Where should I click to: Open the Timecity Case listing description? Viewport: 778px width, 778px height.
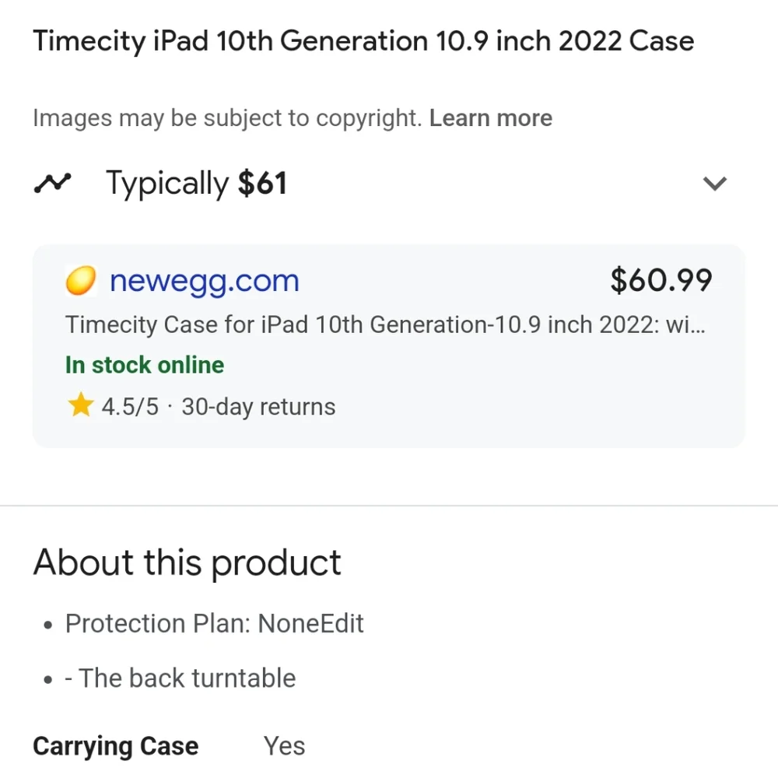coord(385,325)
